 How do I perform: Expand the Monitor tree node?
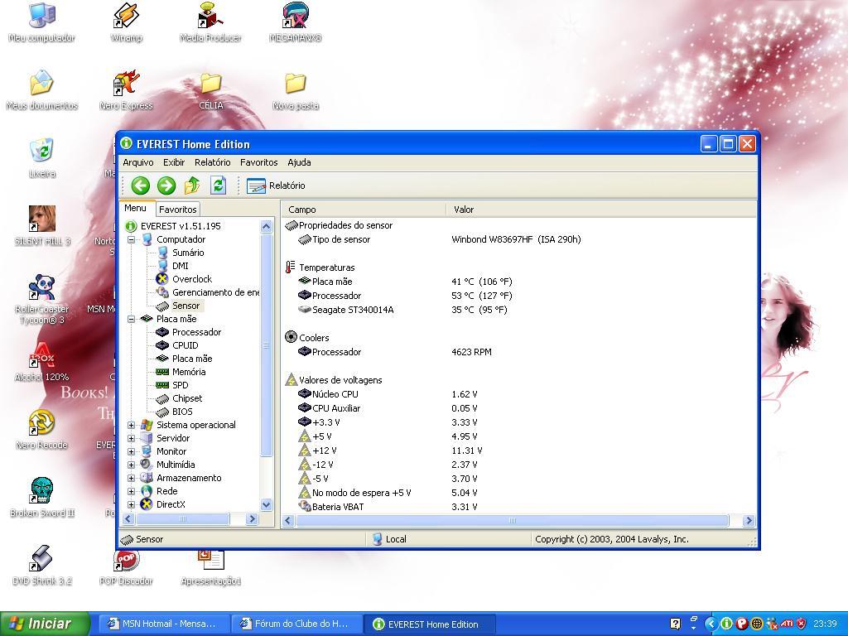tap(131, 451)
